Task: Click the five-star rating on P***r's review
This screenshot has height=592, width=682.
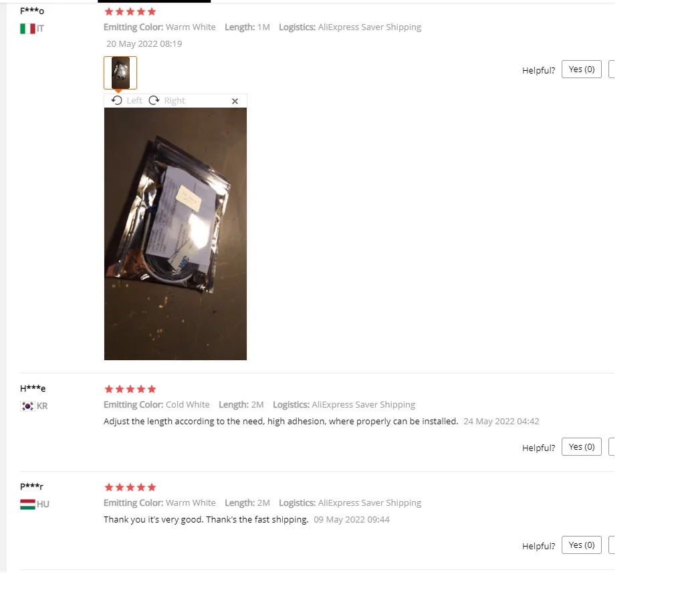Action: point(130,487)
